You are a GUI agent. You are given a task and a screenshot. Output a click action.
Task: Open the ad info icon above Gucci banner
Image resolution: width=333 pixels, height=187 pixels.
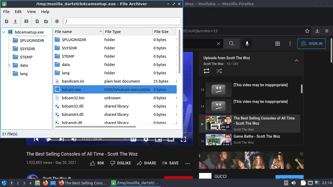[x=302, y=154]
